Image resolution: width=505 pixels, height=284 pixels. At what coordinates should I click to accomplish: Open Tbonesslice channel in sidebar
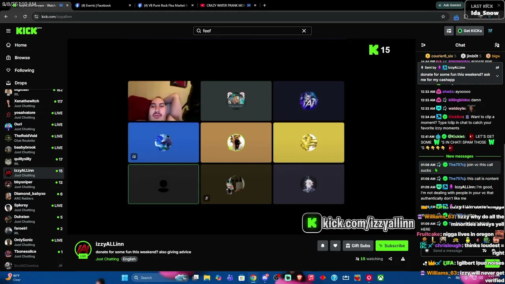[x=34, y=254]
